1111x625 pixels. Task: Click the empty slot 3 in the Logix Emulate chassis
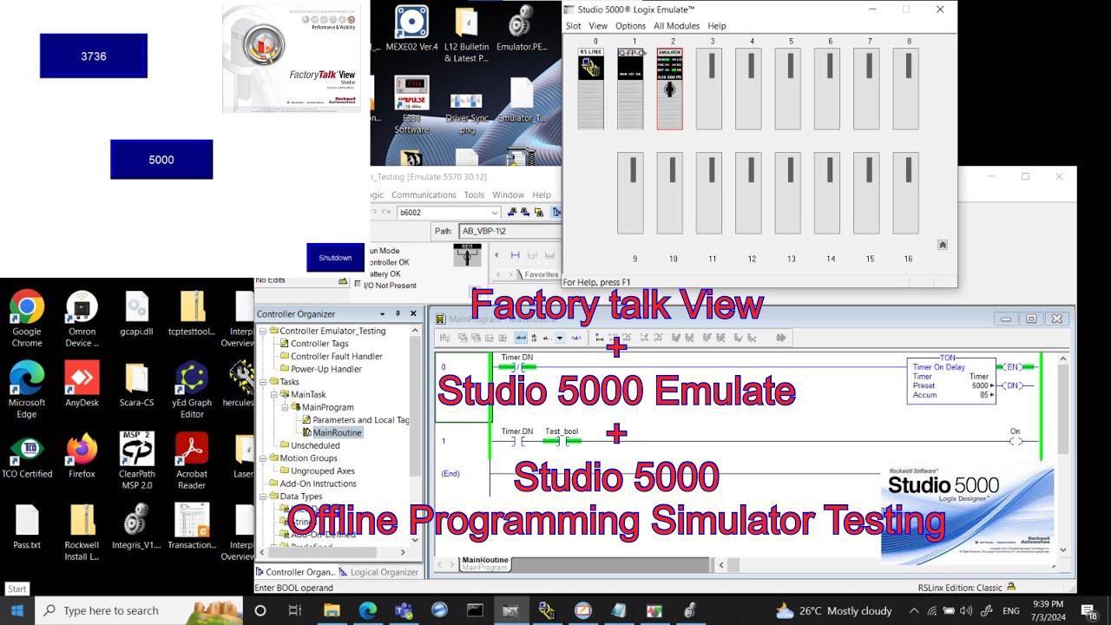pos(709,89)
